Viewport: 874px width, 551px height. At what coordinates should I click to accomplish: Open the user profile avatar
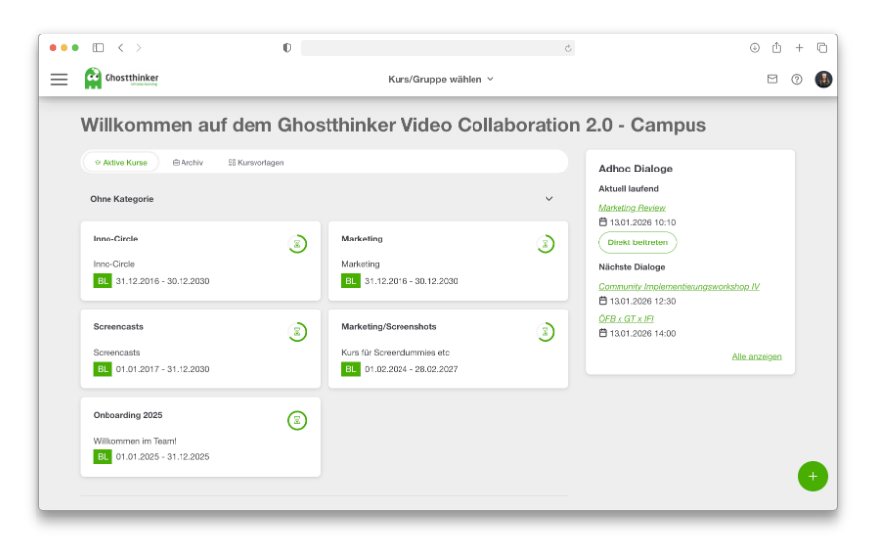pyautogui.click(x=824, y=79)
